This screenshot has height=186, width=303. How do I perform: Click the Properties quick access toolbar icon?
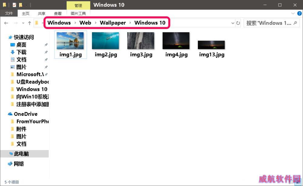click(14, 5)
